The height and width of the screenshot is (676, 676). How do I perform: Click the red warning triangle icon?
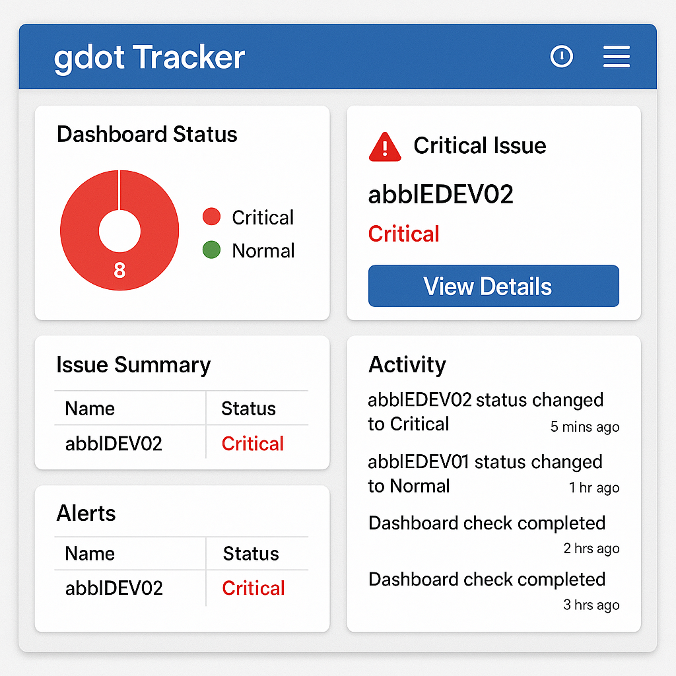pyautogui.click(x=384, y=147)
